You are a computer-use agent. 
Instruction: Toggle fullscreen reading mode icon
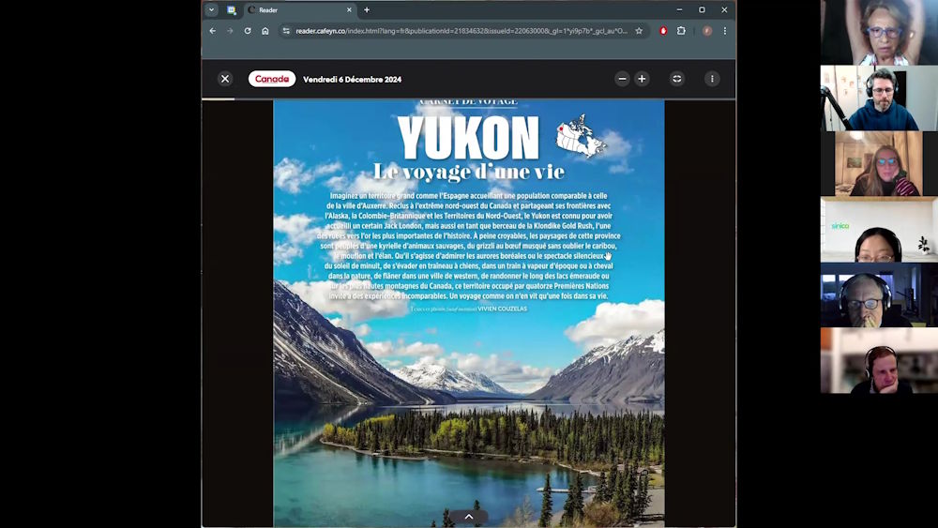(676, 79)
